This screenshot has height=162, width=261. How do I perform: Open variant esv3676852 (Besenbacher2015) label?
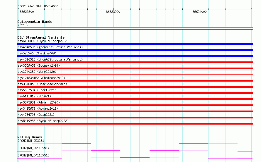click(x=42, y=84)
